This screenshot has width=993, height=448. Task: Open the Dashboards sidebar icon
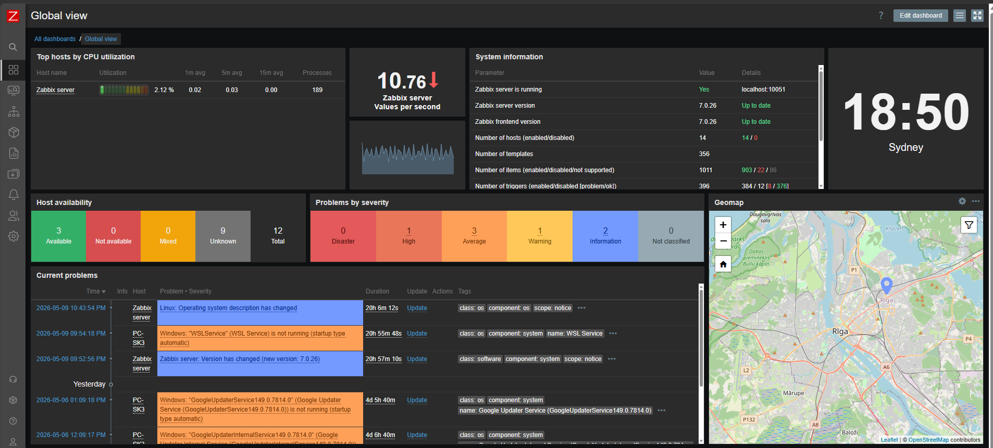14,70
